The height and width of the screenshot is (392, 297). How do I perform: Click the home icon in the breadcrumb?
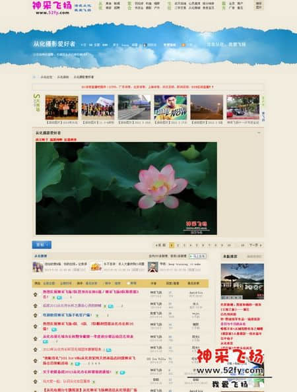(x=34, y=77)
